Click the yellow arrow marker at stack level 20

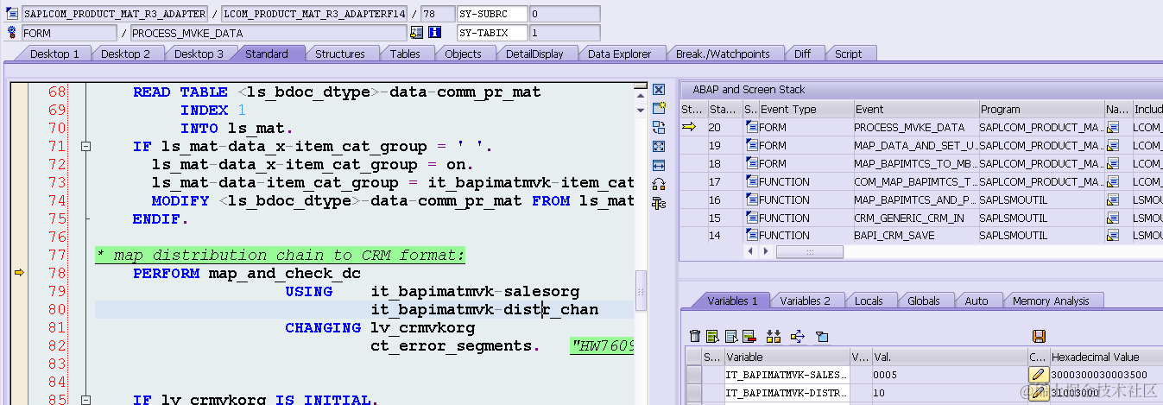tap(688, 128)
